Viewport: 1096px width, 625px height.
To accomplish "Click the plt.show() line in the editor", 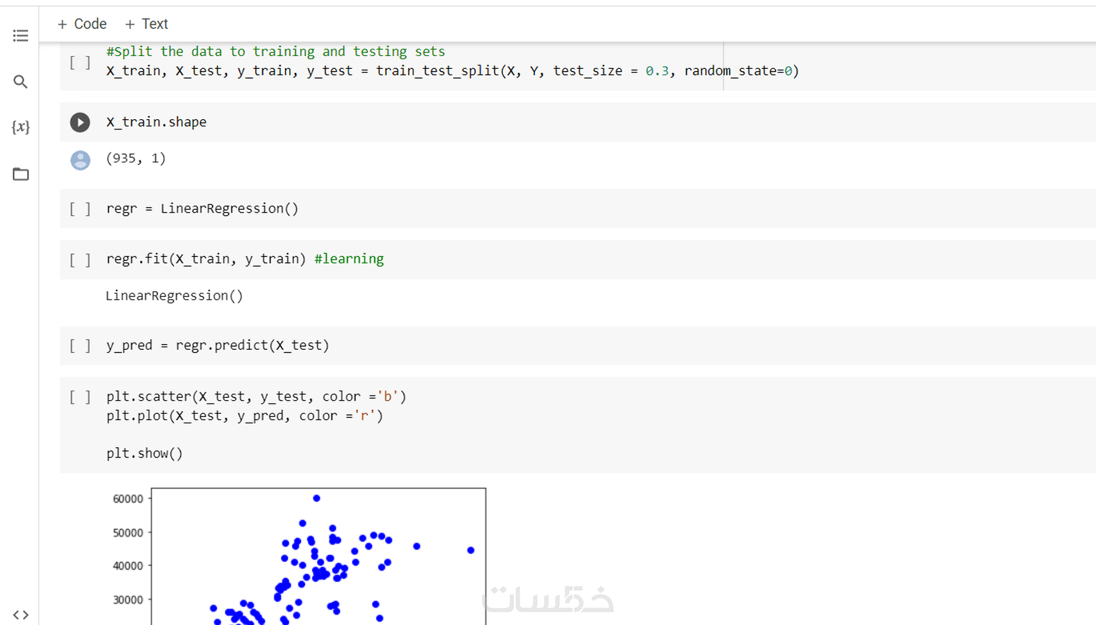I will click(144, 454).
